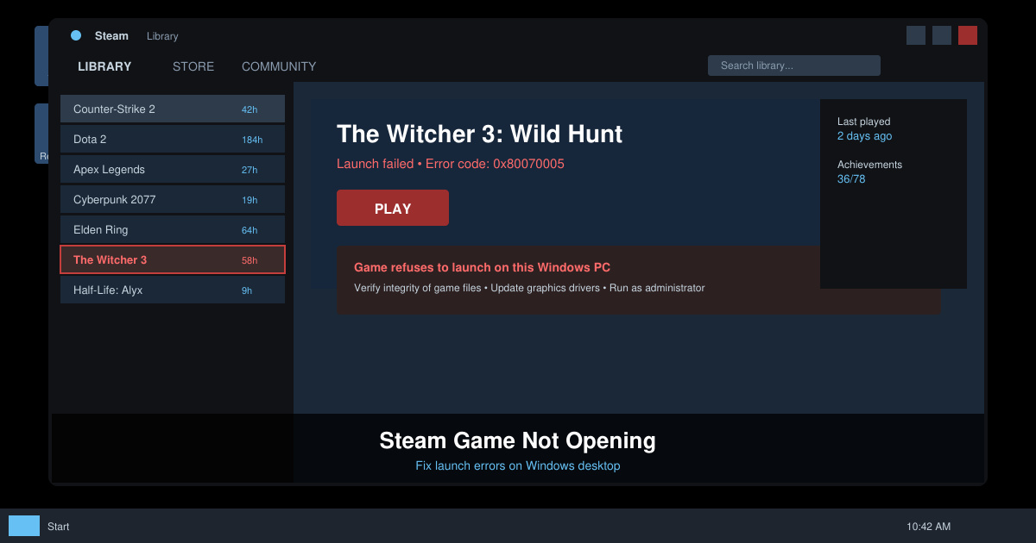
Task: Open the Windows Start button icon
Action: click(24, 526)
